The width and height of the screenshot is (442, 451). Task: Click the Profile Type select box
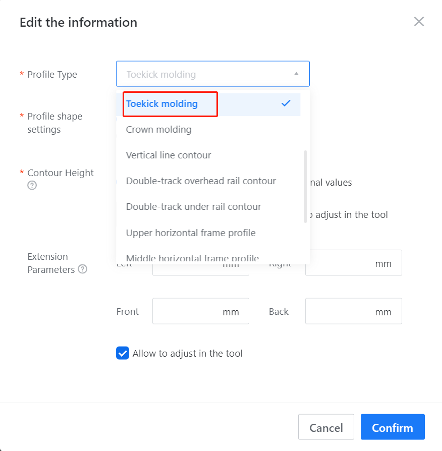pos(207,74)
